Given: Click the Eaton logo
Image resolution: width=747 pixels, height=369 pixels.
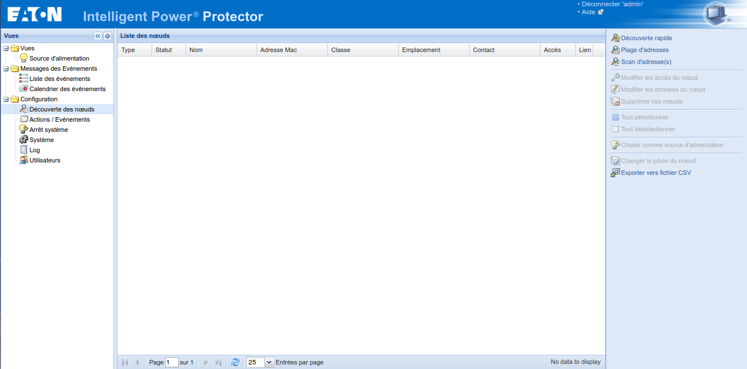Looking at the screenshot, I should click(x=35, y=14).
